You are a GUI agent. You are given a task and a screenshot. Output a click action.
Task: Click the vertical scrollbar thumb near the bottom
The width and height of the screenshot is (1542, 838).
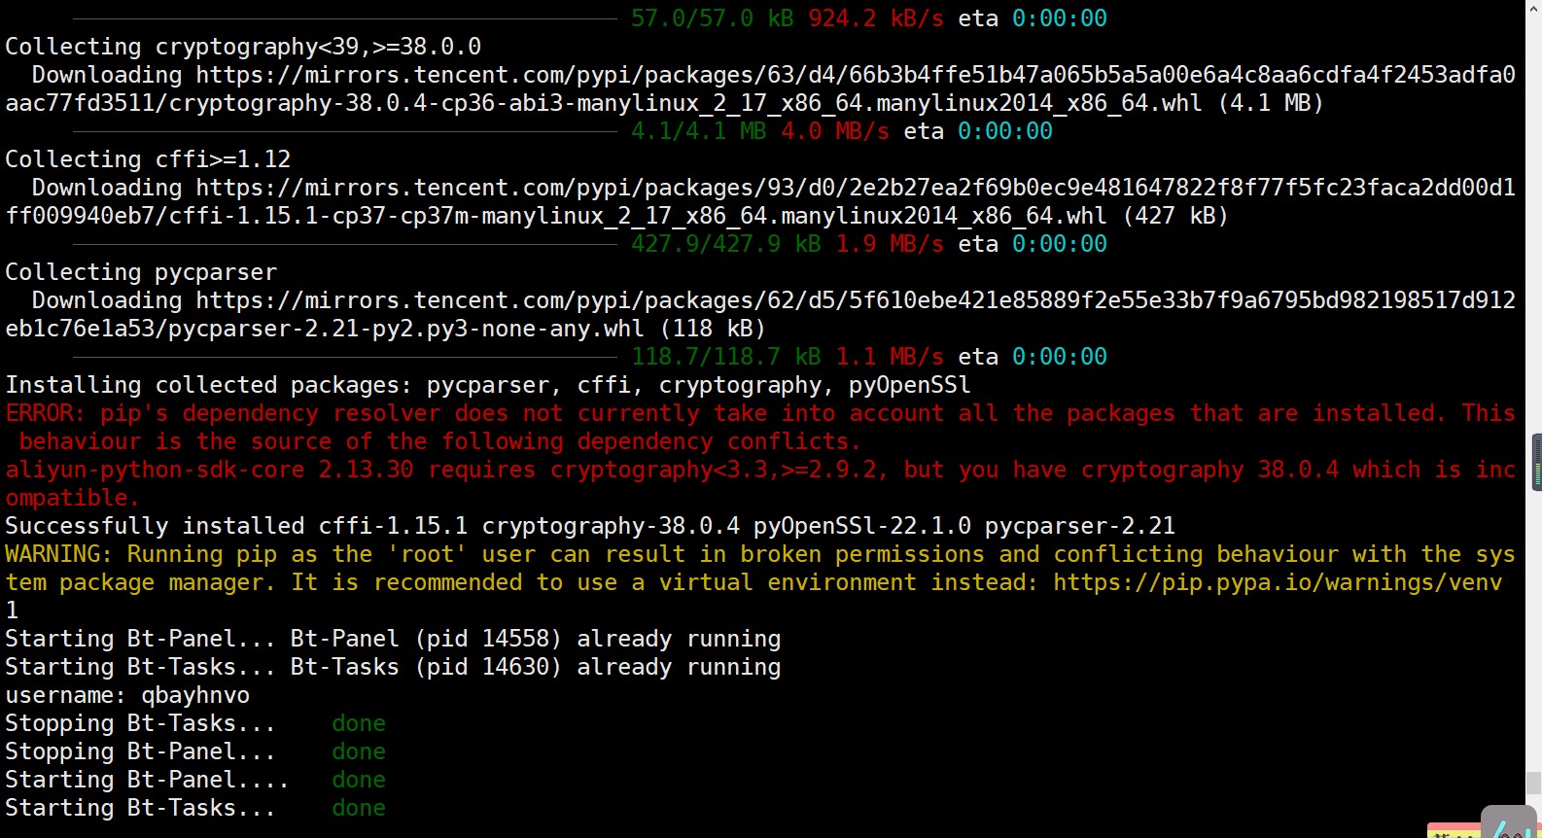point(1533,783)
